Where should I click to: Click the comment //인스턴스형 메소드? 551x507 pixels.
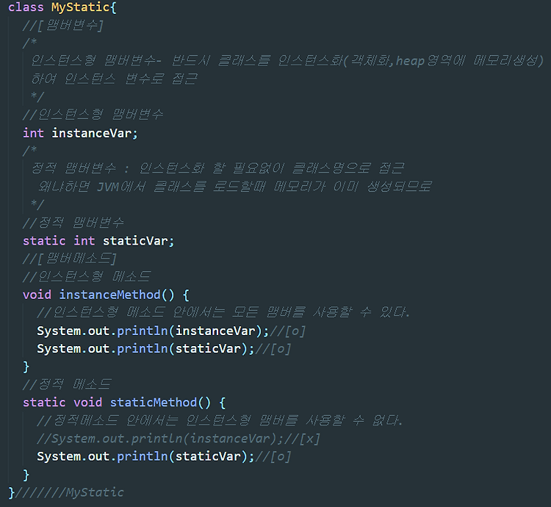pyautogui.click(x=87, y=276)
